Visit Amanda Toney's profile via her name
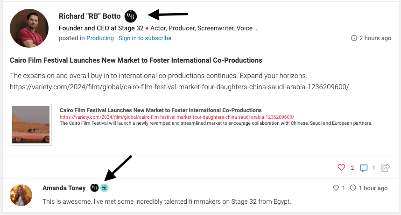 (64, 188)
